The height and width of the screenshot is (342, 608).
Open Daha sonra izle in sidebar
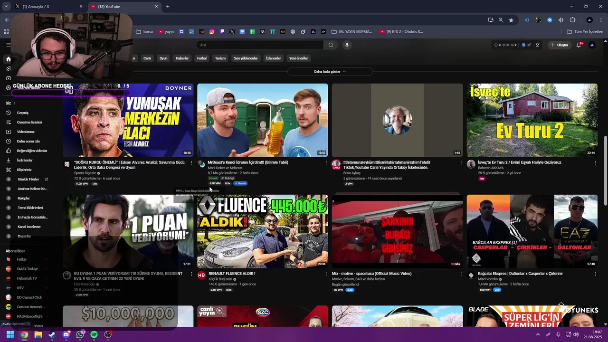click(28, 141)
